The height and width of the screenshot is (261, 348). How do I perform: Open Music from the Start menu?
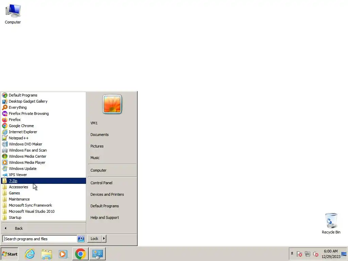tap(112, 158)
